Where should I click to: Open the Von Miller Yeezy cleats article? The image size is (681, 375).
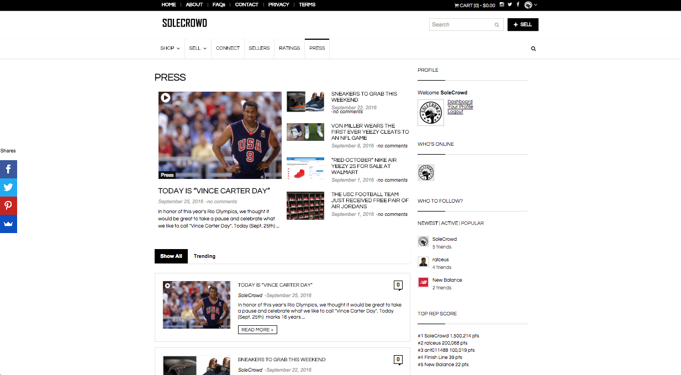[370, 131]
